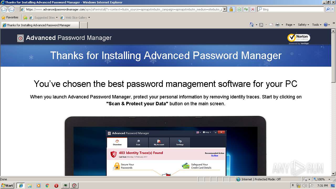
Task: Toggle Compatibility View icon
Action: tap(239, 9)
